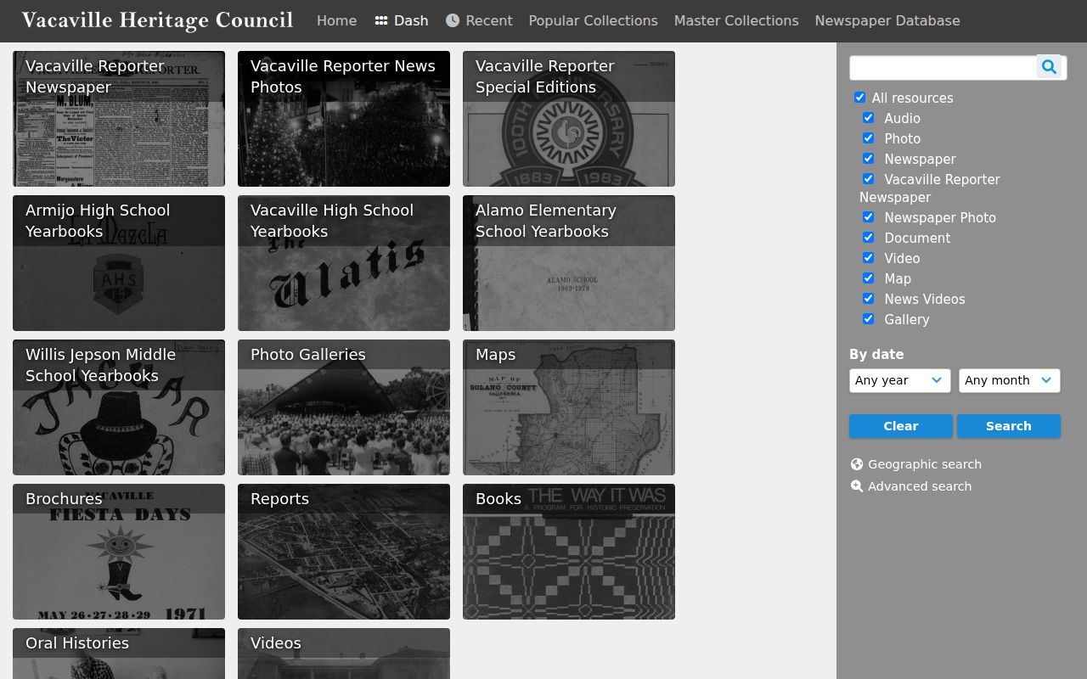The image size is (1087, 679).
Task: Click the Dash grid icon
Action: tap(381, 20)
